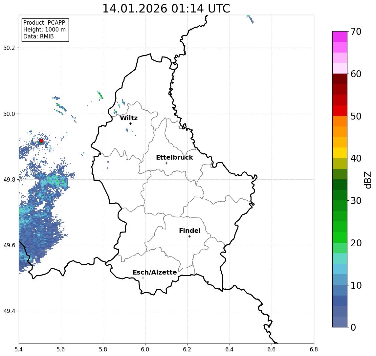Click the latitude tick label 50.0
Viewport: 376px width, 356px height.
coord(9,114)
